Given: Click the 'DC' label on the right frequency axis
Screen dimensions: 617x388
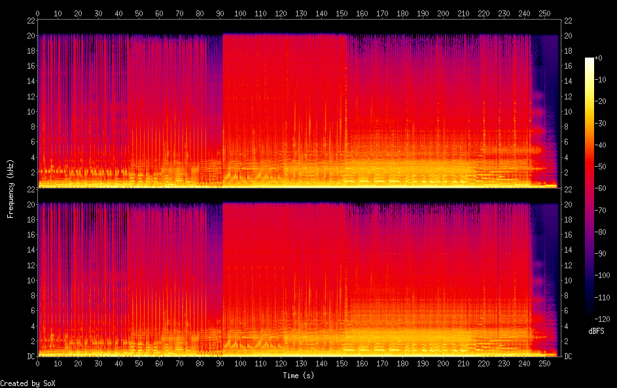Looking at the screenshot, I should click(568, 356).
